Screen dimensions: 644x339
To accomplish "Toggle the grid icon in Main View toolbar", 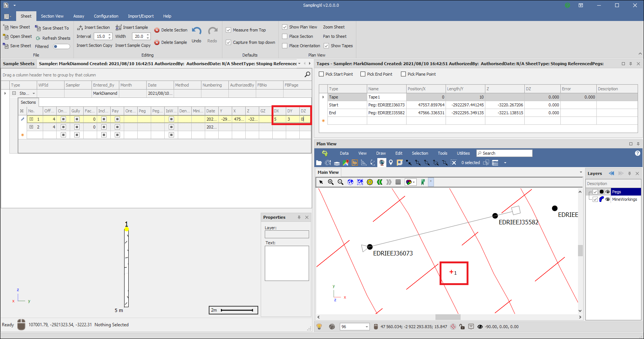I will pos(398,182).
